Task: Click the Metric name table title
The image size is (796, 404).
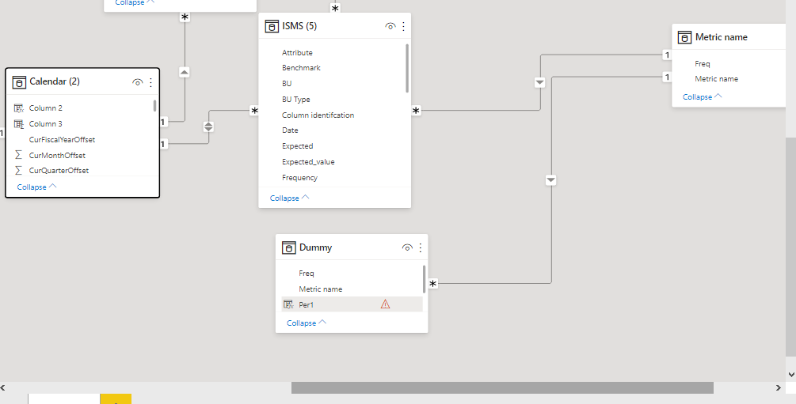Action: [x=721, y=37]
